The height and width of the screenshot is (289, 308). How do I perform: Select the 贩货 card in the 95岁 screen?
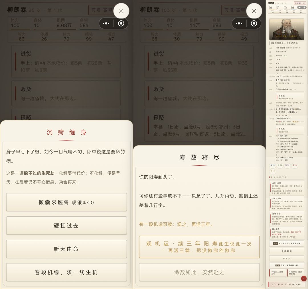(66, 93)
